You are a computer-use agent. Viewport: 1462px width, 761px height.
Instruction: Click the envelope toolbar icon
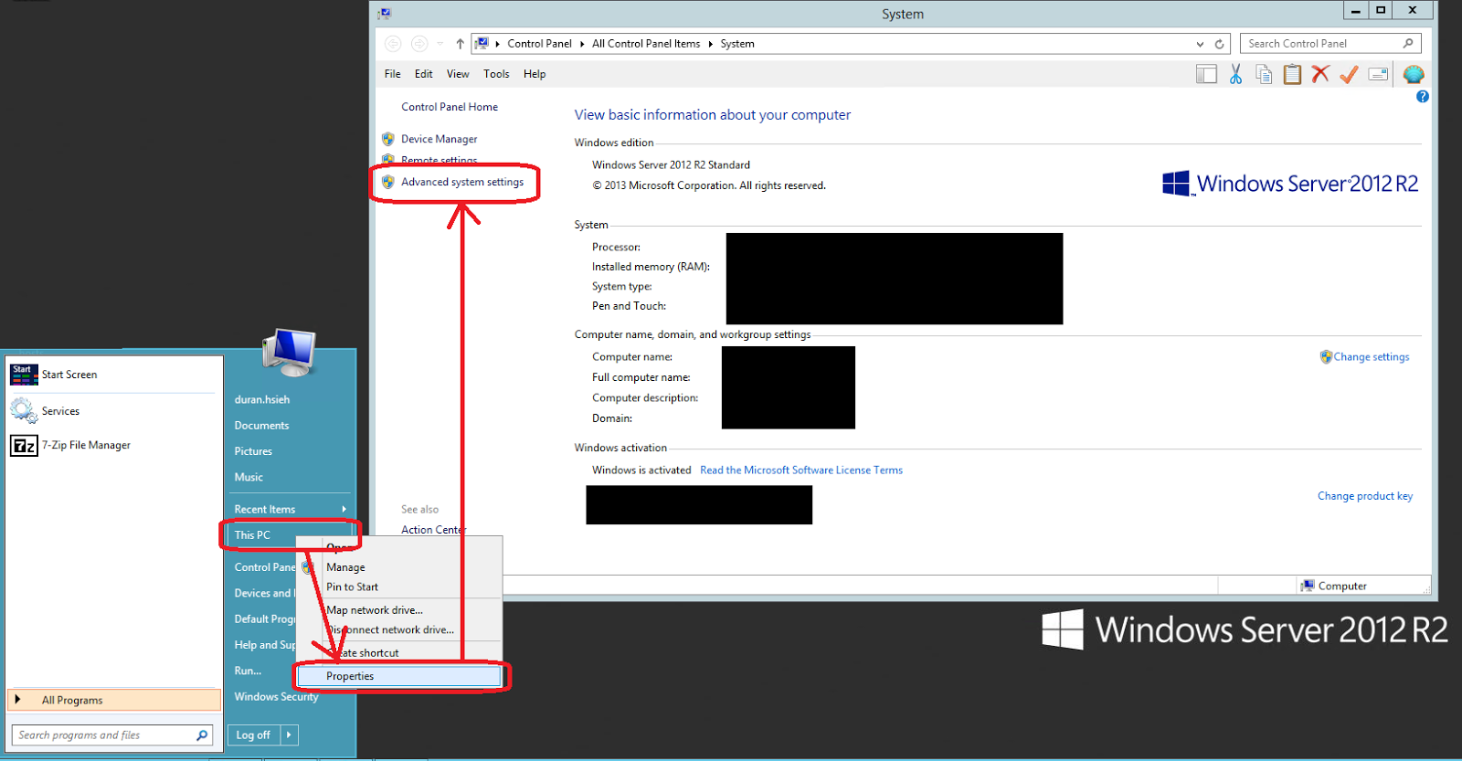pyautogui.click(x=1378, y=75)
